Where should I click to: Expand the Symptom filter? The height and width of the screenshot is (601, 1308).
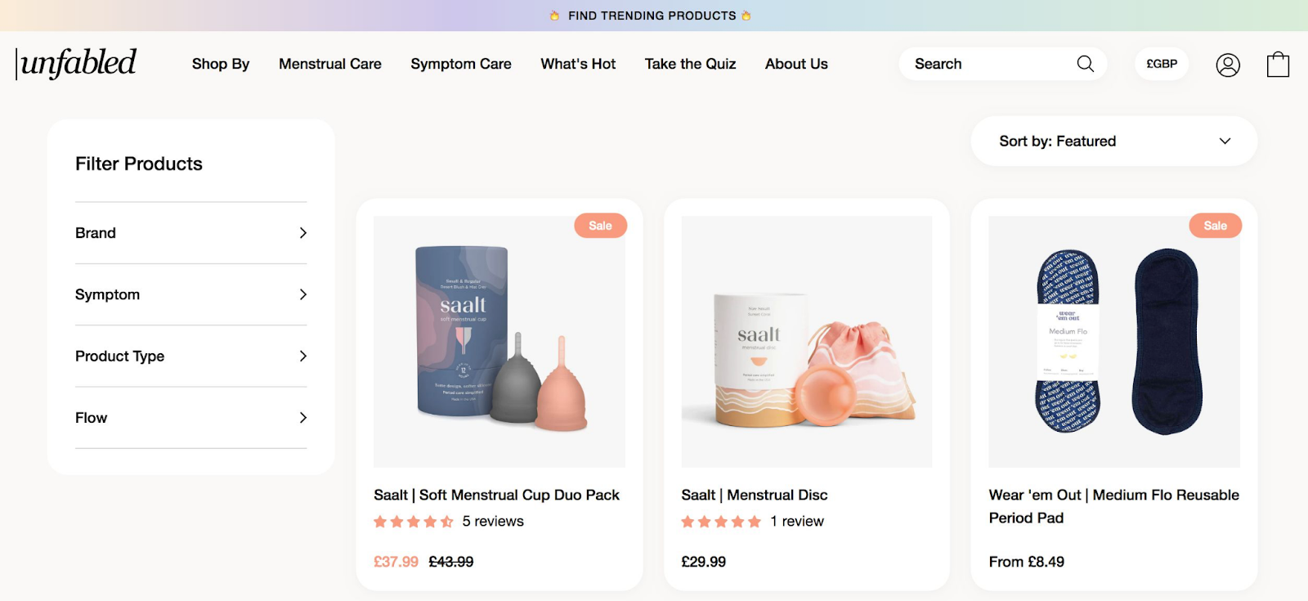[190, 294]
